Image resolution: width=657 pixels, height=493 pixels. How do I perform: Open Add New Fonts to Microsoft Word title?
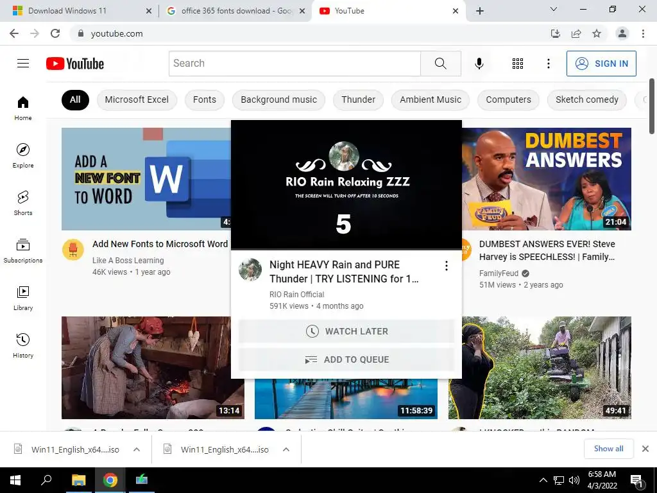[160, 244]
